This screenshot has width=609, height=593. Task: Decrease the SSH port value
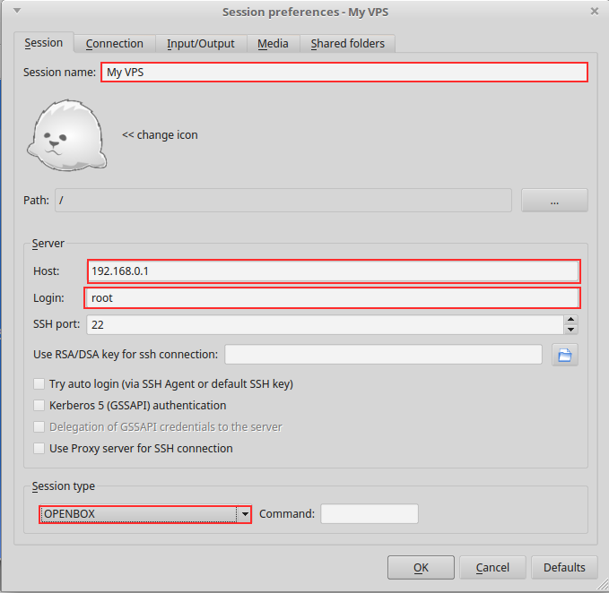(x=570, y=330)
